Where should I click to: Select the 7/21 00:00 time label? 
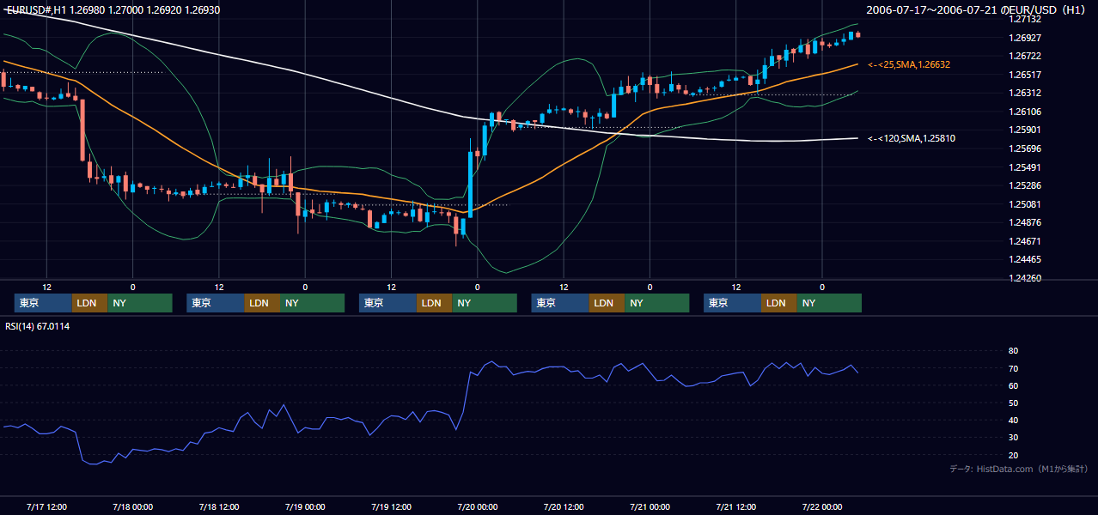click(x=650, y=506)
